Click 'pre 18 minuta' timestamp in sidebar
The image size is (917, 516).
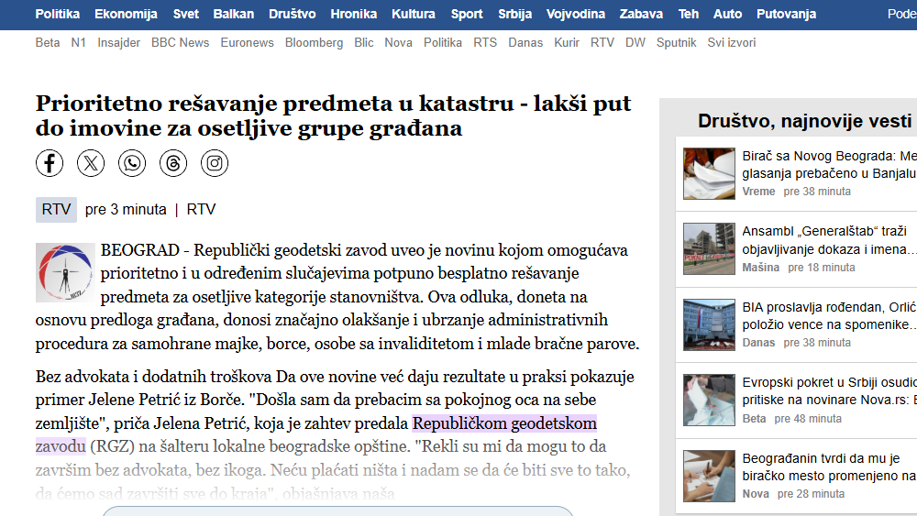(x=822, y=267)
